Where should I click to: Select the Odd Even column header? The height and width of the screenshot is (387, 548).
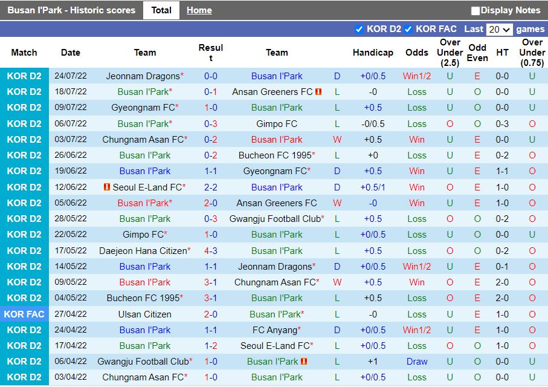point(477,53)
